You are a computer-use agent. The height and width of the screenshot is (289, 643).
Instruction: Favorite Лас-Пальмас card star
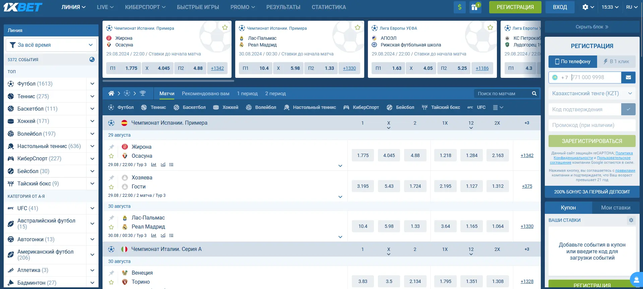point(358,27)
